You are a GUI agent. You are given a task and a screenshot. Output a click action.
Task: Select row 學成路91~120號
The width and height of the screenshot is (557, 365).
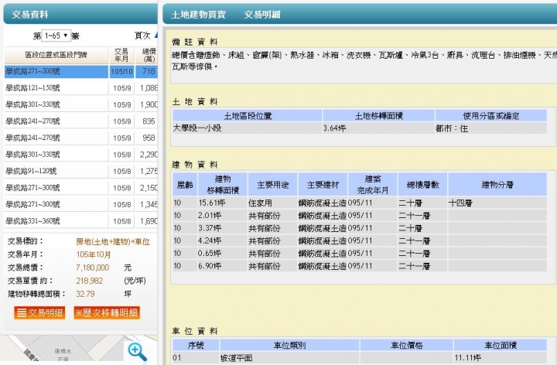[x=81, y=171]
